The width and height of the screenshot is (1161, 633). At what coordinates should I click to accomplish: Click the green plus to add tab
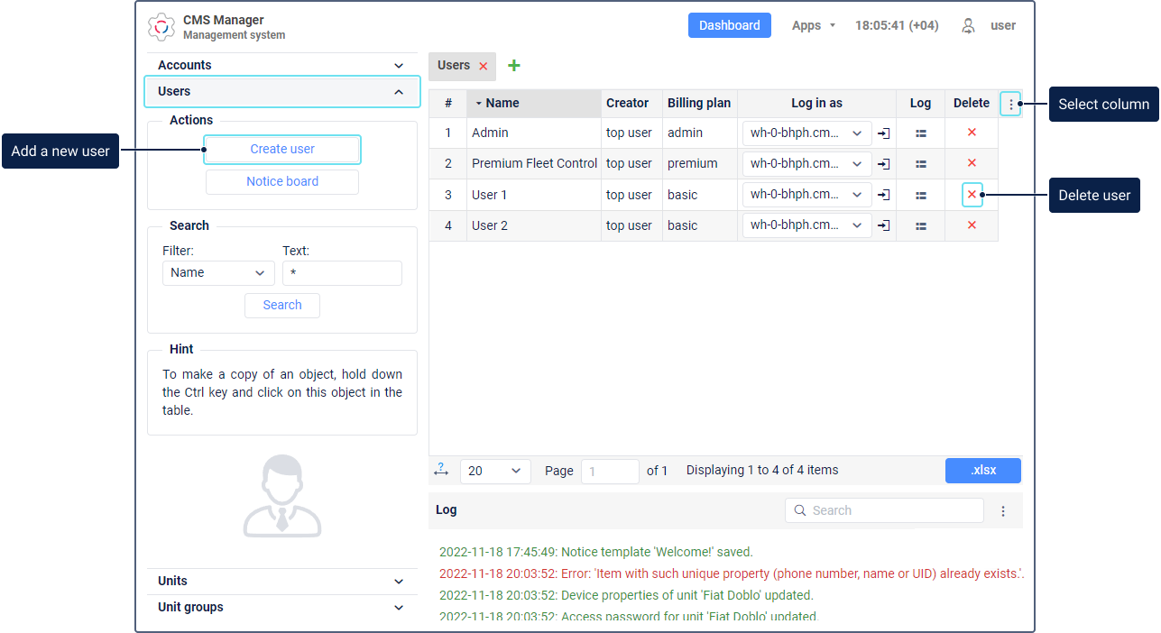514,66
